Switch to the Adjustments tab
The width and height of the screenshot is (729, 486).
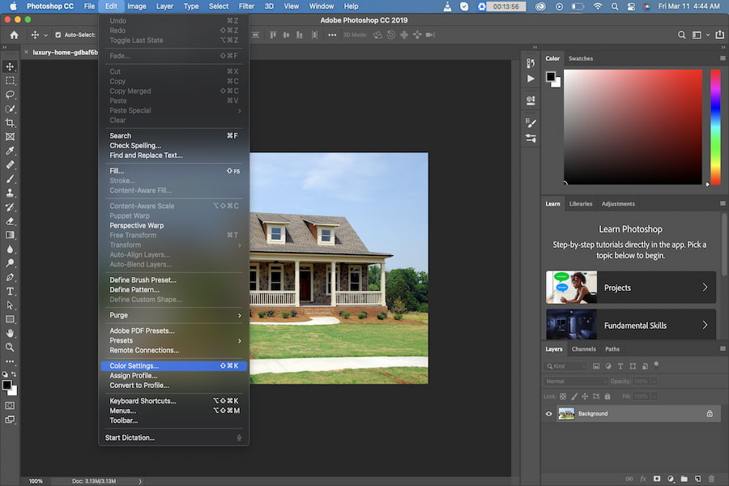618,203
